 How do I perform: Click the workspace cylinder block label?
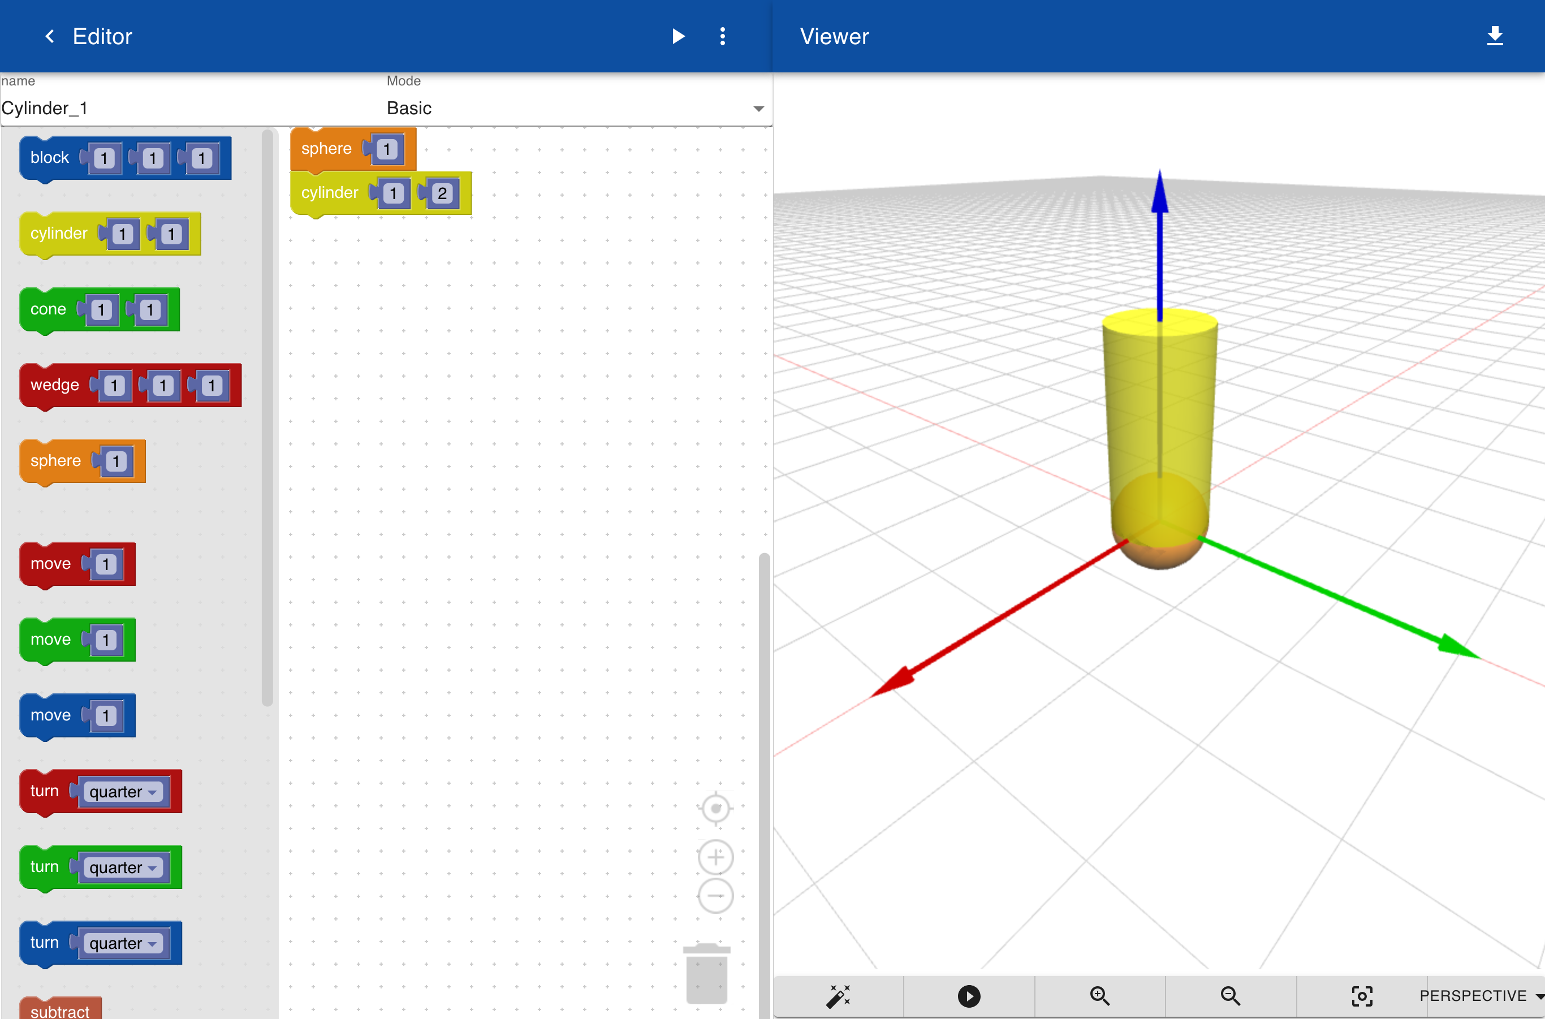[330, 192]
